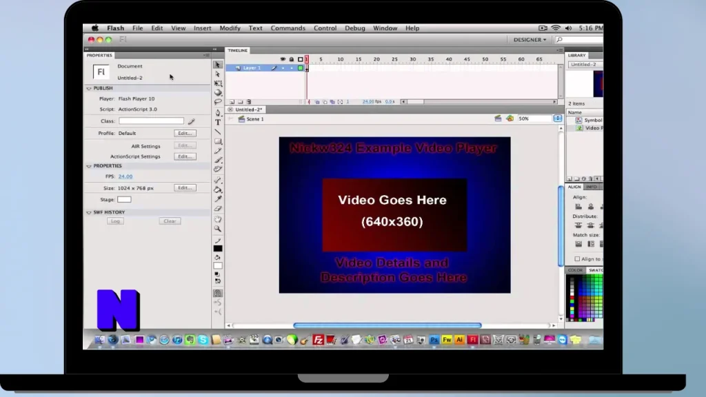Open the Control menu

[x=325, y=28]
